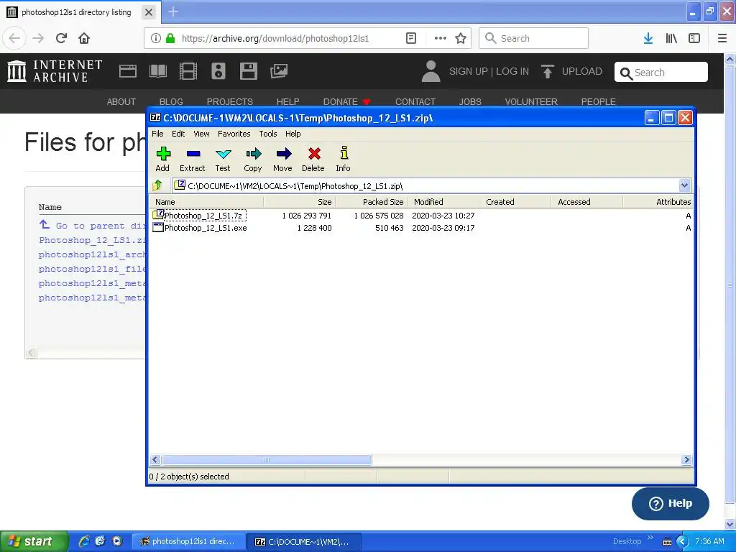The width and height of the screenshot is (736, 552).
Task: Sort by Attributes column header
Action: [x=658, y=202]
